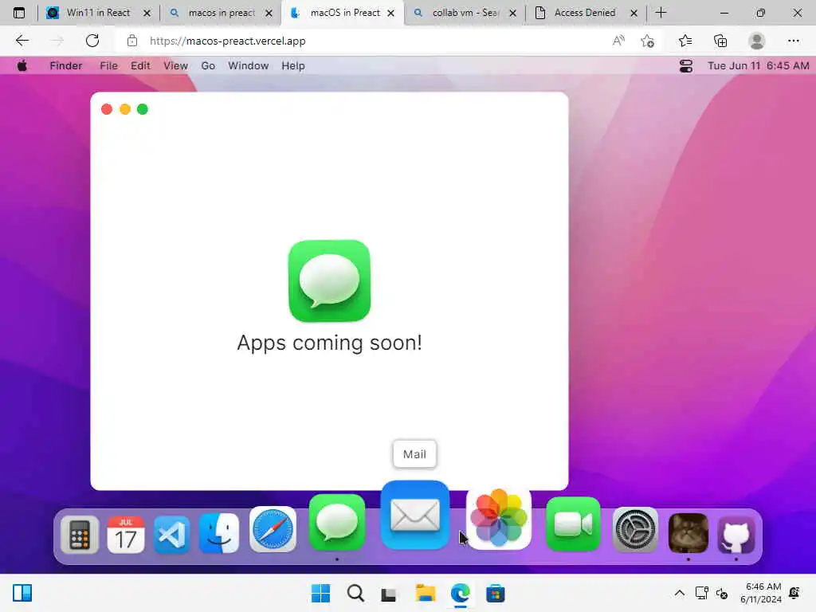Open the Apple menu logo
Viewport: 816px width, 612px height.
pyautogui.click(x=22, y=65)
